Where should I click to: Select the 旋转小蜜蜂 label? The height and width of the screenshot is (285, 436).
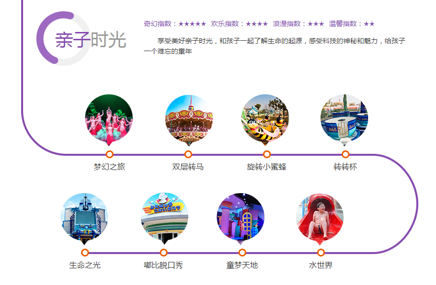pos(266,167)
